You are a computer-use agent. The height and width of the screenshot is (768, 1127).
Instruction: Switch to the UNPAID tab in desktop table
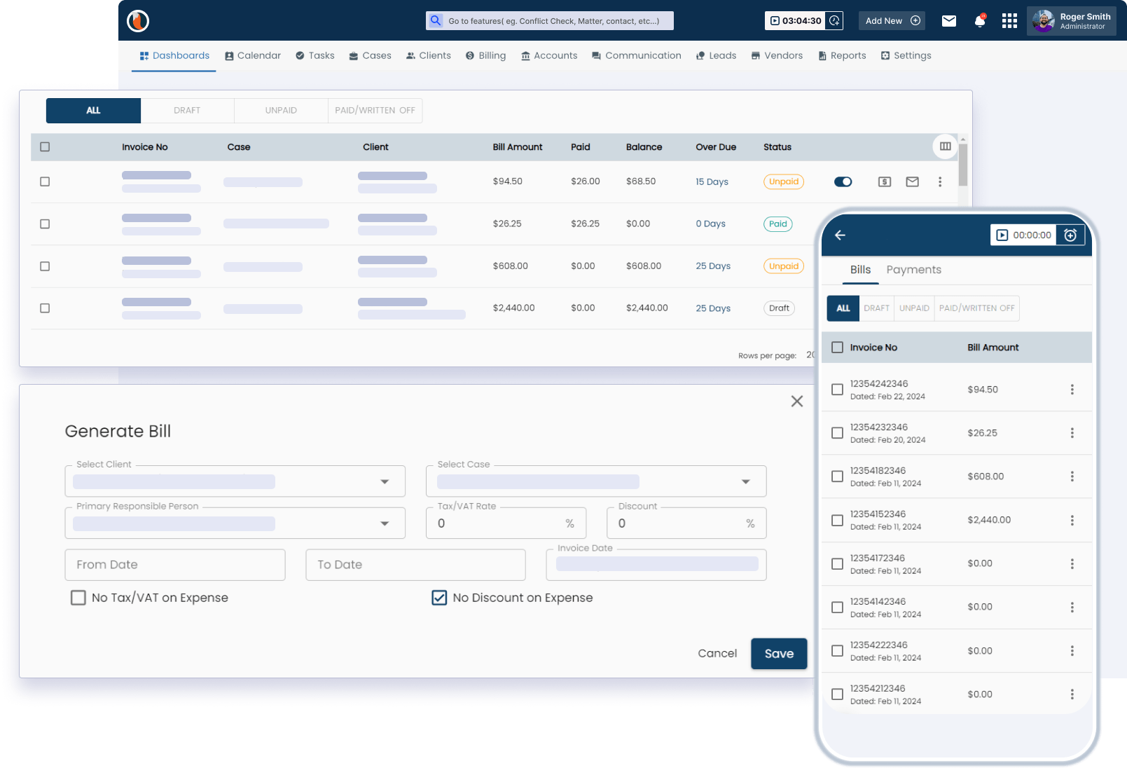(281, 111)
